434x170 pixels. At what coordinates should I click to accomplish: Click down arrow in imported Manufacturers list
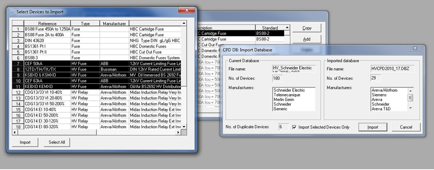[x=410, y=108]
